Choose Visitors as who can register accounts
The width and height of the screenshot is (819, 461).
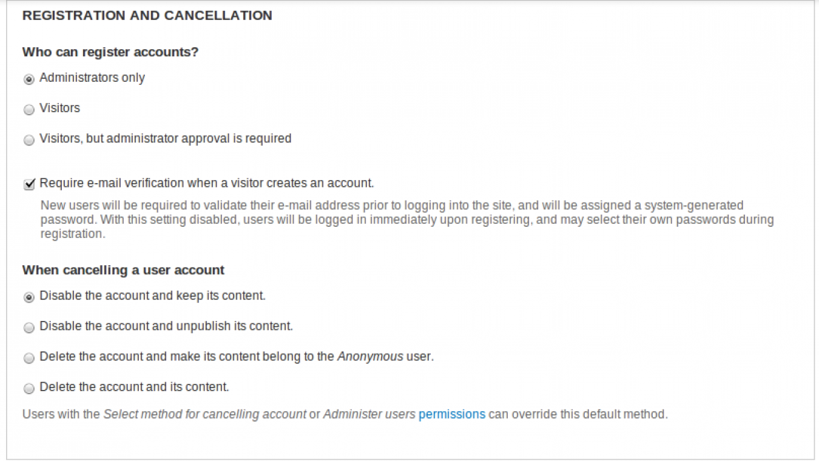tap(28, 109)
